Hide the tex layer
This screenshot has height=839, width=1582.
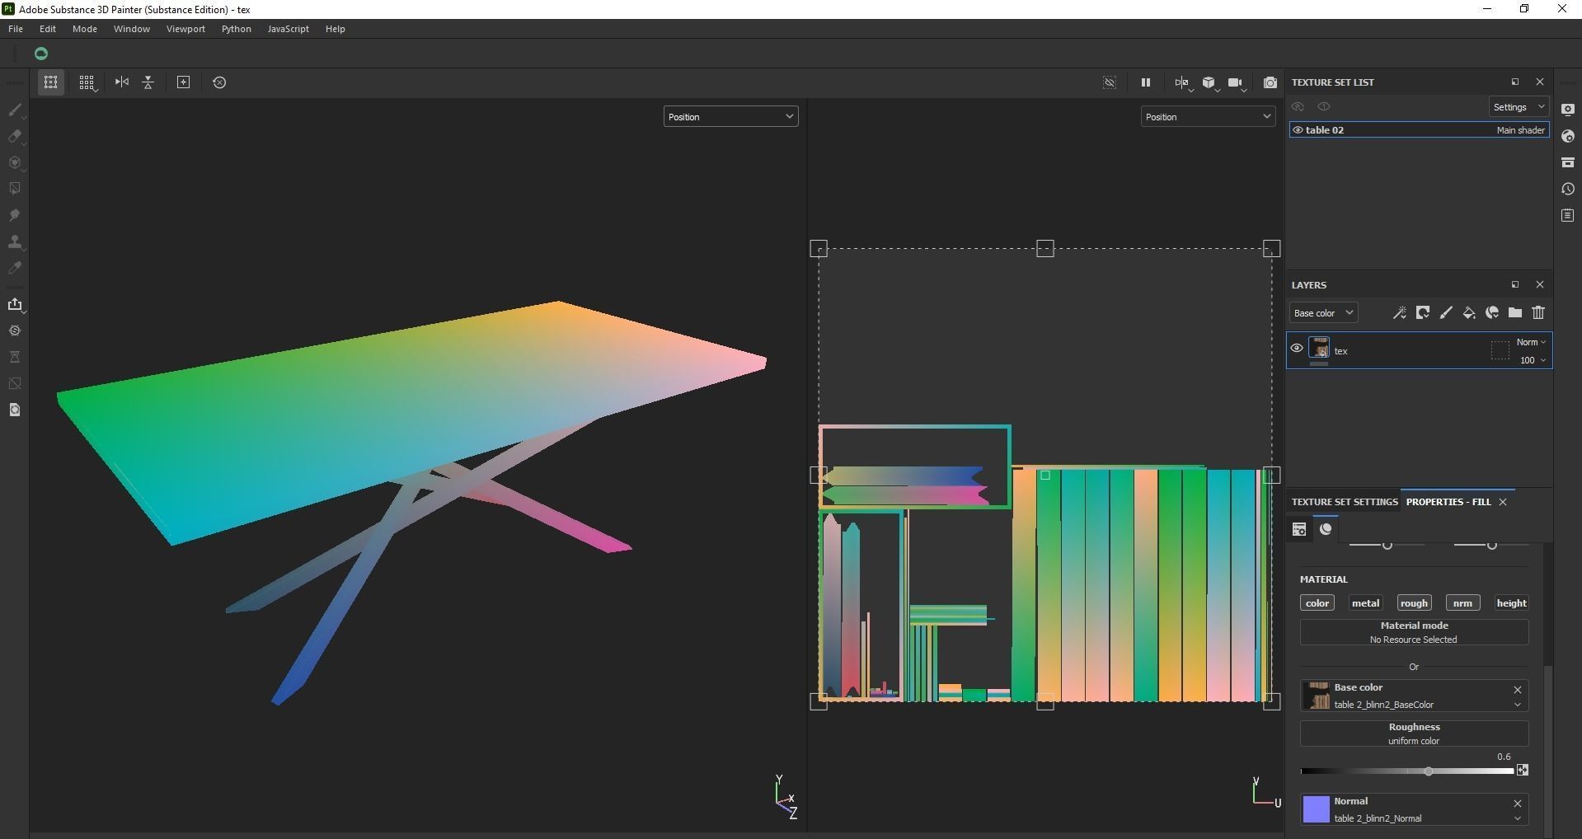tap(1297, 349)
